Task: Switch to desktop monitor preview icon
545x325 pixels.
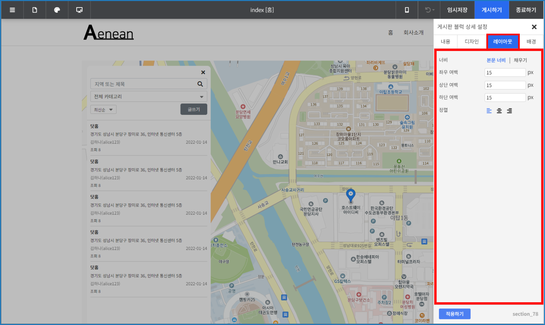Action: (x=79, y=10)
